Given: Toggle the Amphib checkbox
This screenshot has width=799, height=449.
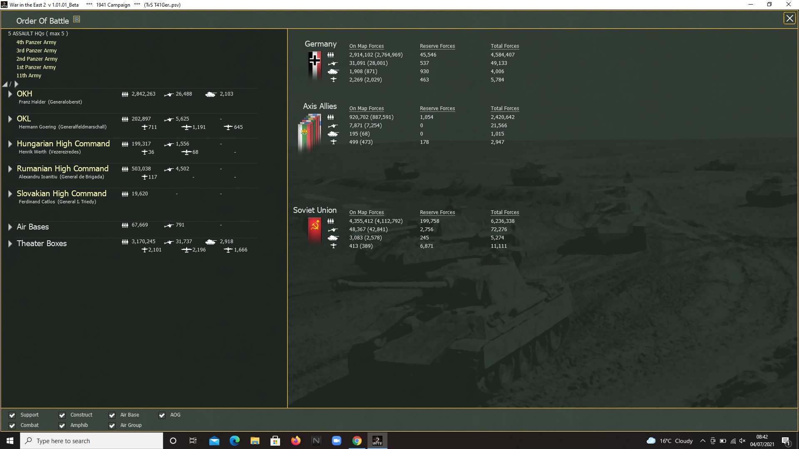Looking at the screenshot, I should tap(62, 426).
